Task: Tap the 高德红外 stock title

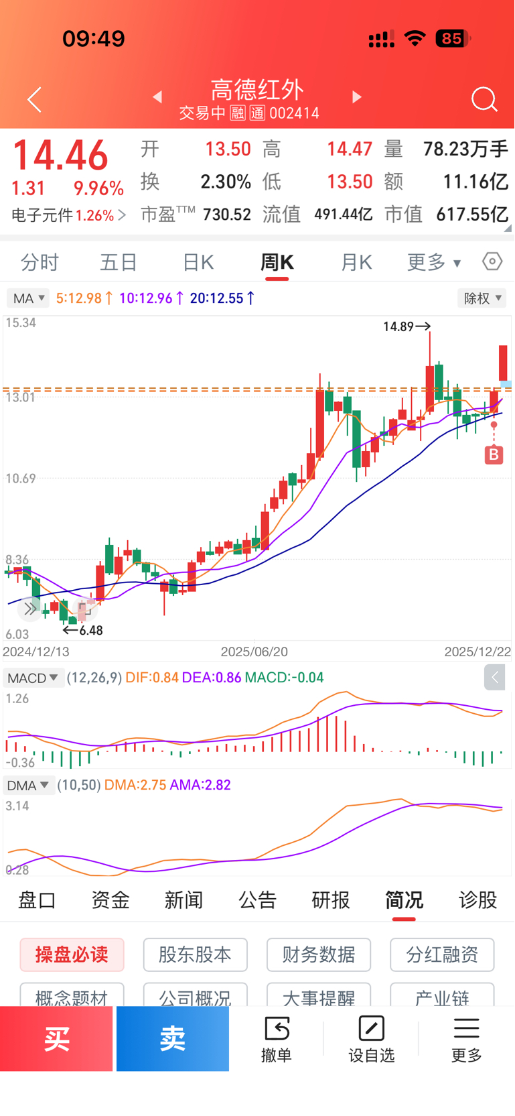Action: (x=258, y=89)
